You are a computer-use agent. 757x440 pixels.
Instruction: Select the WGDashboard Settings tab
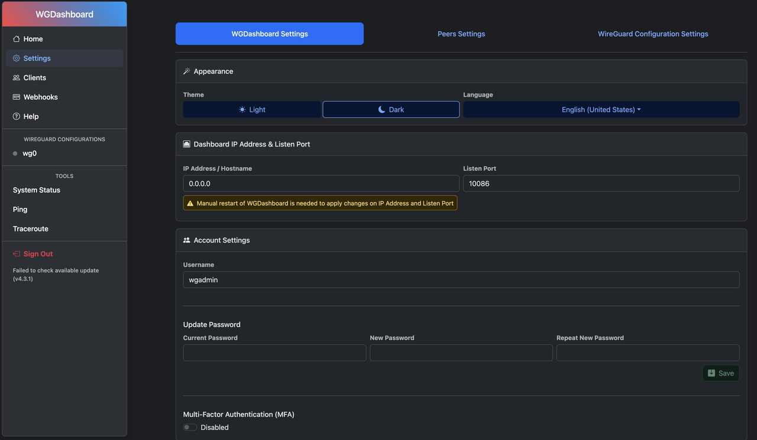pos(270,34)
